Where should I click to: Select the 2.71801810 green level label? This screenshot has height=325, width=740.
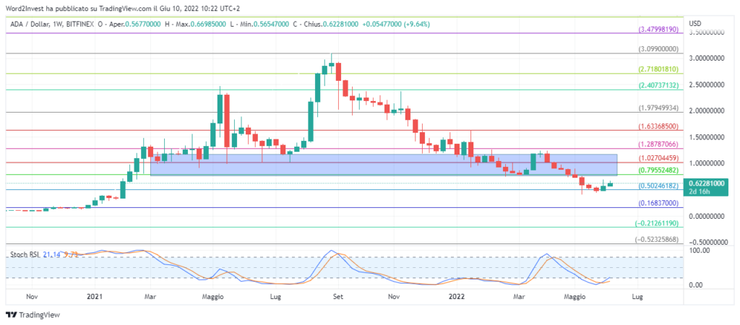point(658,69)
